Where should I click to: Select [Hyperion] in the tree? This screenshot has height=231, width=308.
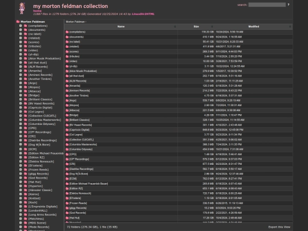pyautogui.click(x=35, y=186)
